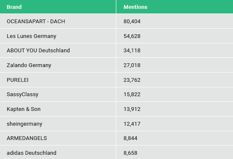
Task: Select the Les Lunes Germany row
Action: coord(116,36)
